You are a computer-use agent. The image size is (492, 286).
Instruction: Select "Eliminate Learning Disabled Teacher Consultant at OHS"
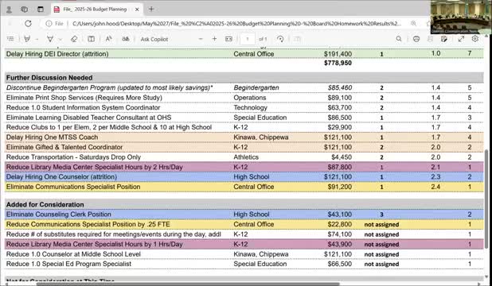coord(89,118)
